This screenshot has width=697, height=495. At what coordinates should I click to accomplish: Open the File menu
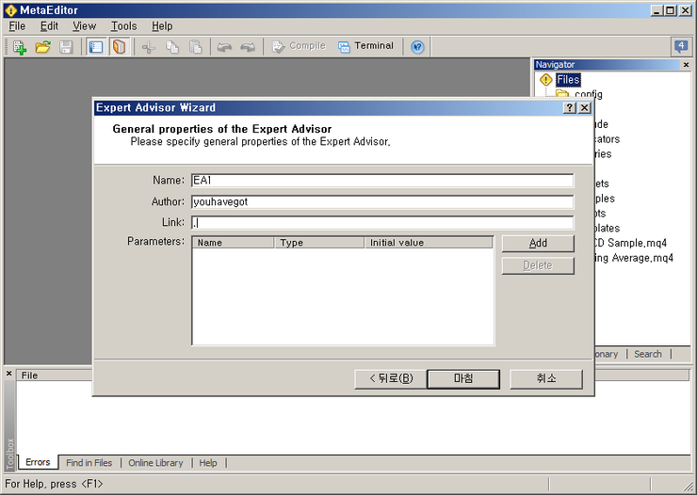click(17, 26)
